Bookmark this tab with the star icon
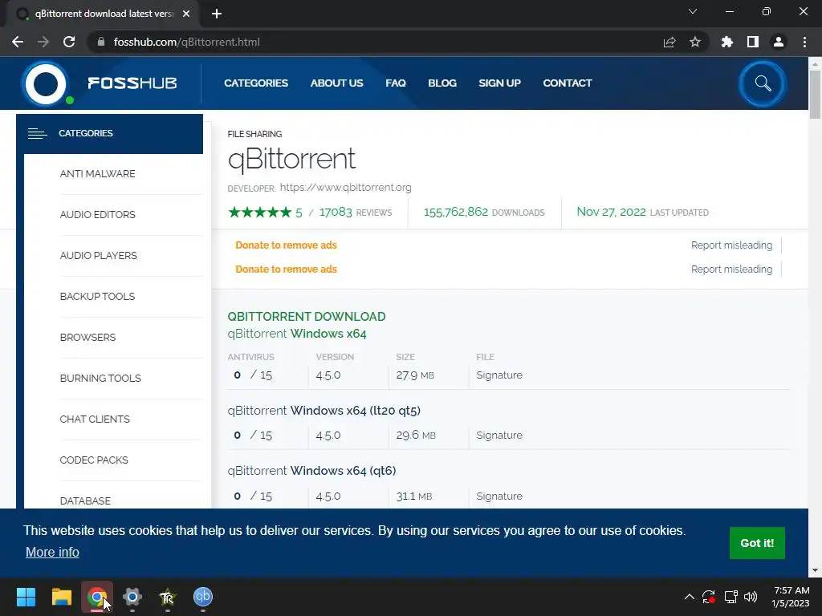The height and width of the screenshot is (616, 822). [x=695, y=42]
